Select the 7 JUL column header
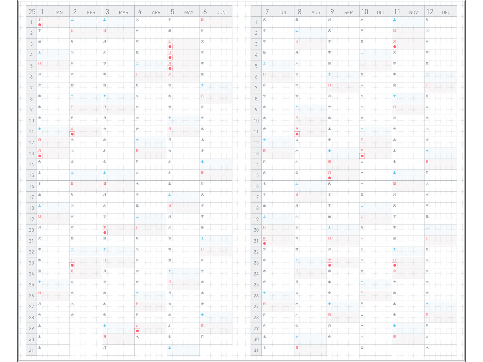The image size is (483, 362). click(278, 11)
